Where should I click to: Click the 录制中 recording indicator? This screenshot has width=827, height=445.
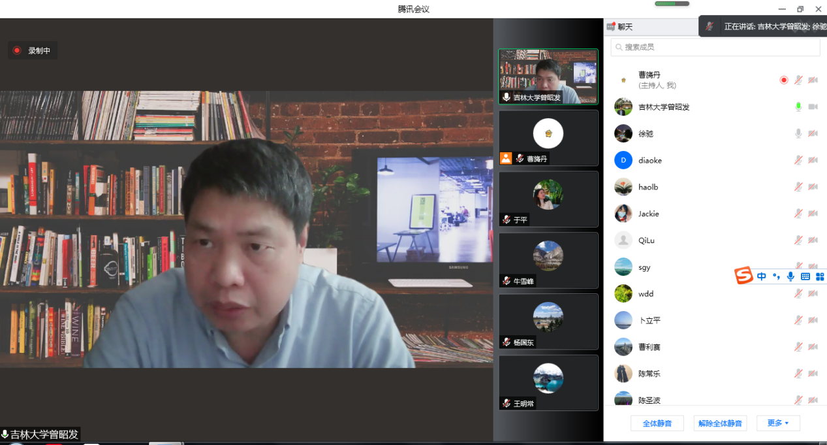pos(33,50)
